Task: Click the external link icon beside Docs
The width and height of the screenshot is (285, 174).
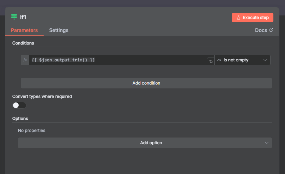Action: [271, 30]
